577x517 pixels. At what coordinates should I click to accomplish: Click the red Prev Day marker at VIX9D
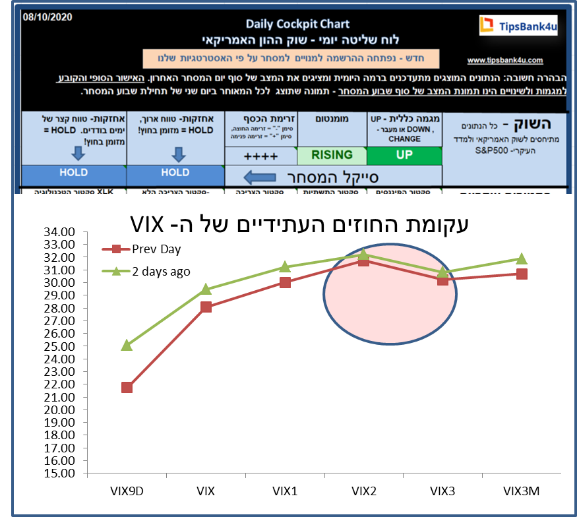[x=127, y=388]
